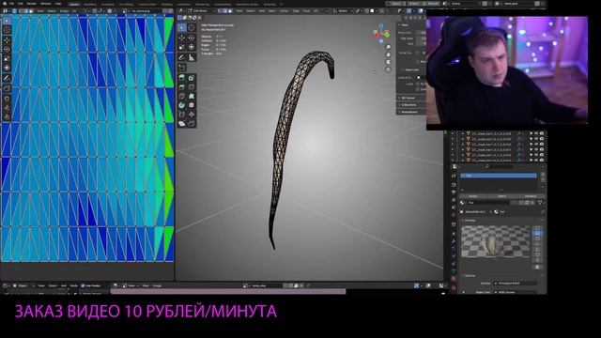Choose the Extrude Region tool
Image resolution: width=601 pixels, height=338 pixels.
point(182,78)
